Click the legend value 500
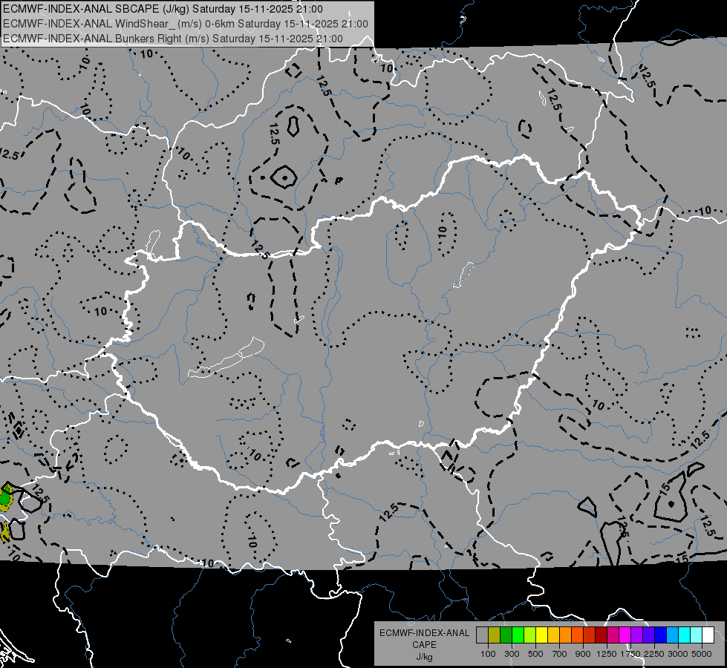This screenshot has height=668, width=727. click(535, 654)
